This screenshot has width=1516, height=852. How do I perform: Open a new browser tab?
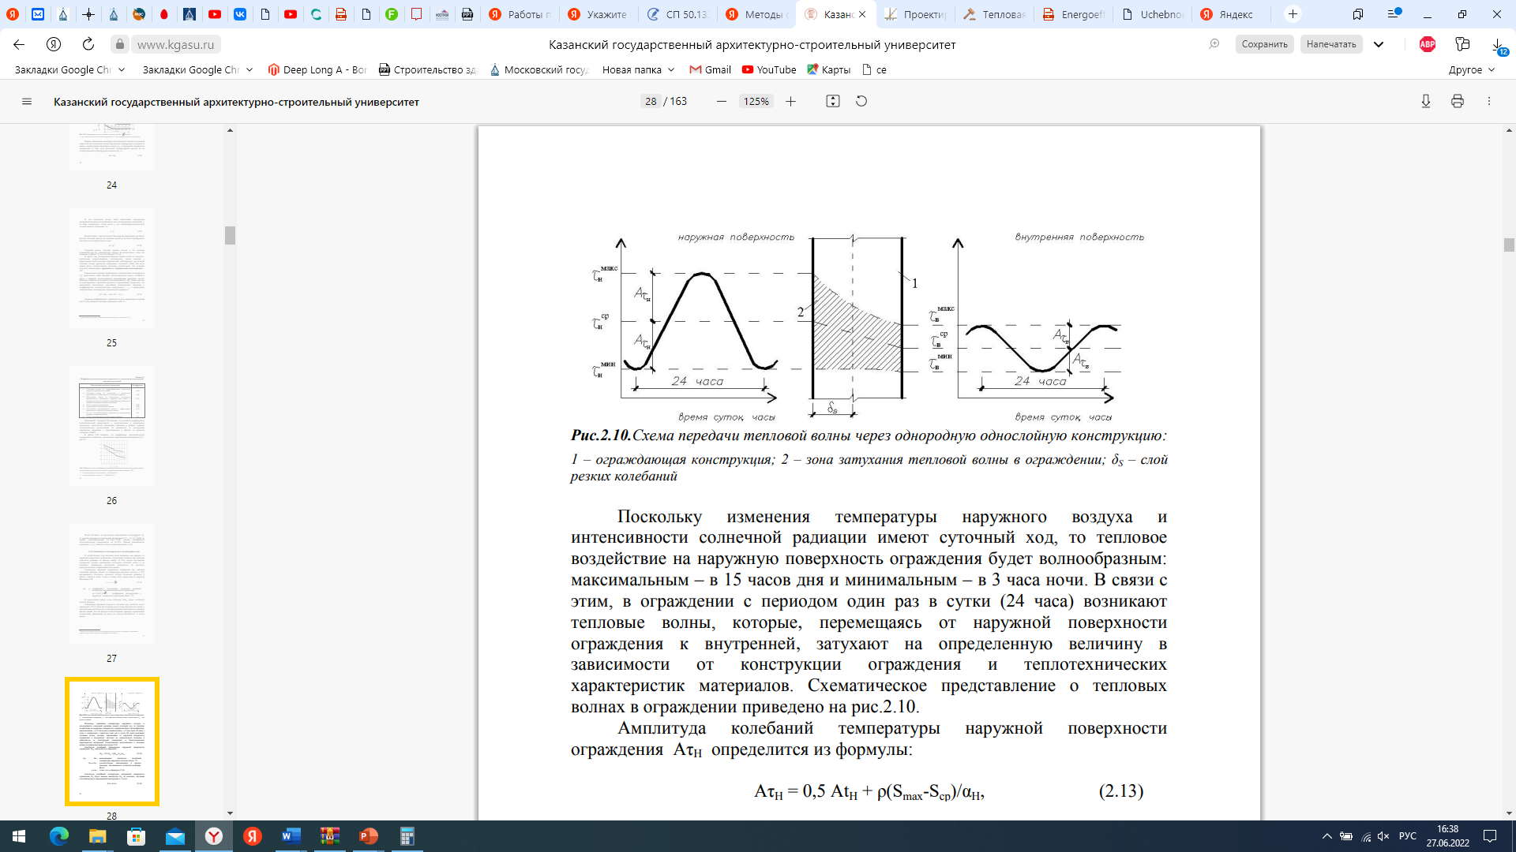coord(1293,14)
